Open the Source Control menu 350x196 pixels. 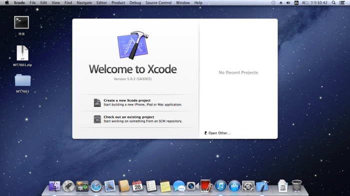click(x=158, y=2)
